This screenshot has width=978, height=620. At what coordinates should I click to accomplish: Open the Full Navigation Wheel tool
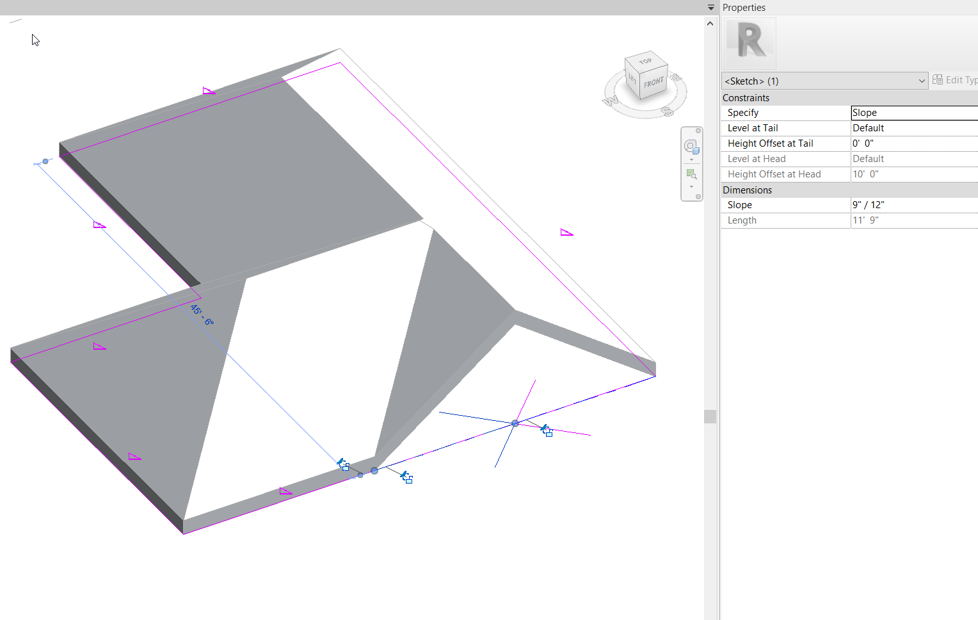pyautogui.click(x=691, y=146)
